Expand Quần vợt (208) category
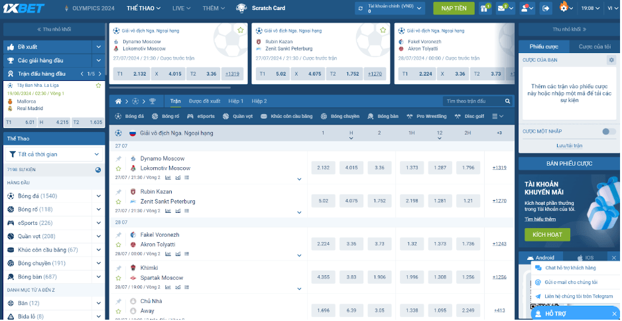The height and width of the screenshot is (321, 622). 98,237
